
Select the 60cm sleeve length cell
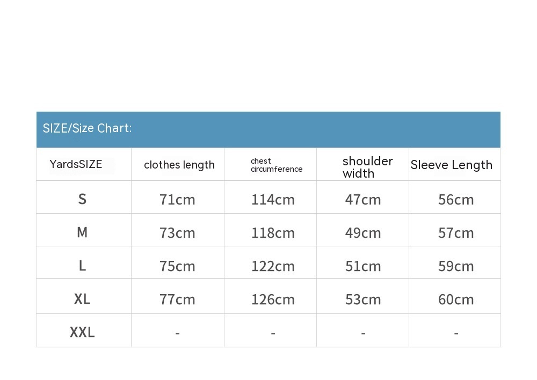coord(456,299)
